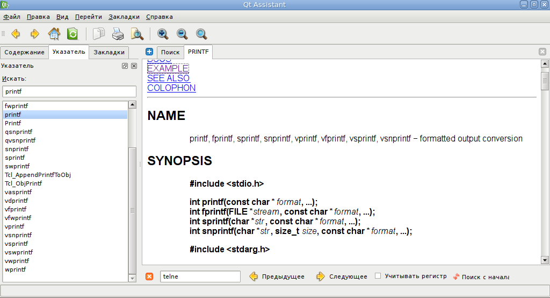550x298 pixels.
Task: Select vwprintf in the index list
Action: click(x=65, y=261)
